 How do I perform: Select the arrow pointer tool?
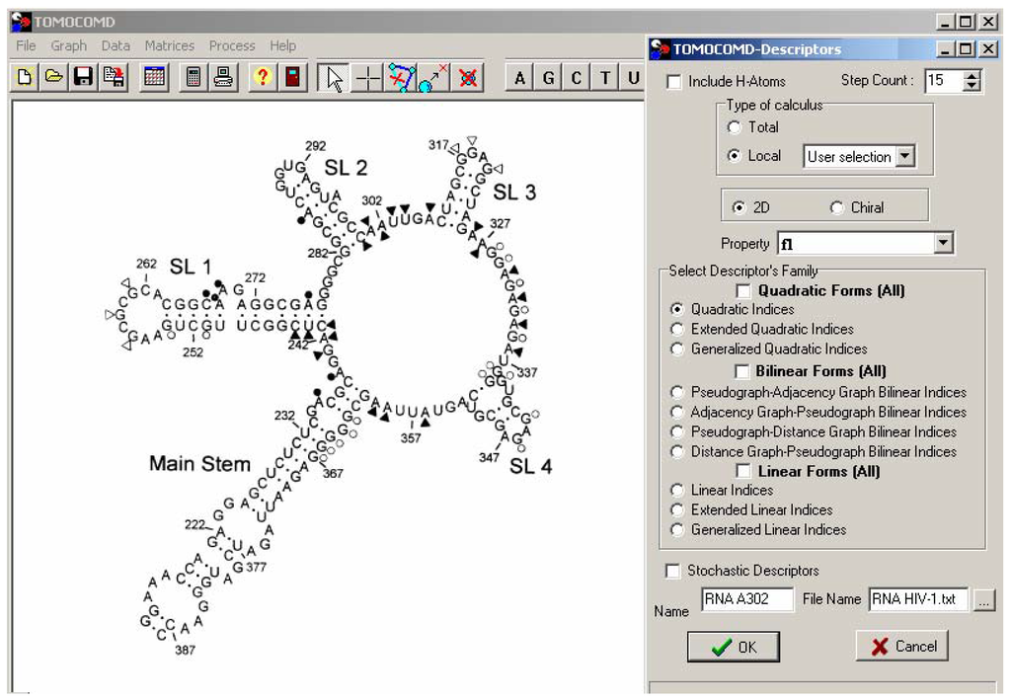[335, 78]
